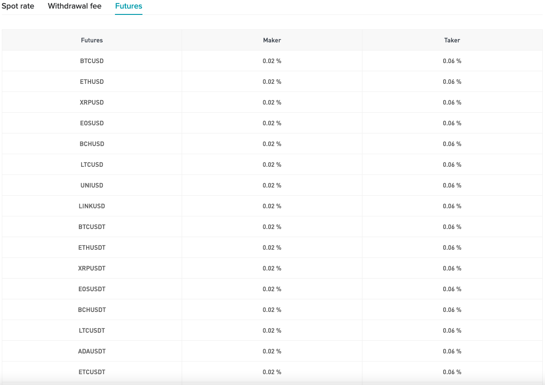Click the BCHUSD maker fee value
Screen dimensions: 545x385
tap(272, 144)
